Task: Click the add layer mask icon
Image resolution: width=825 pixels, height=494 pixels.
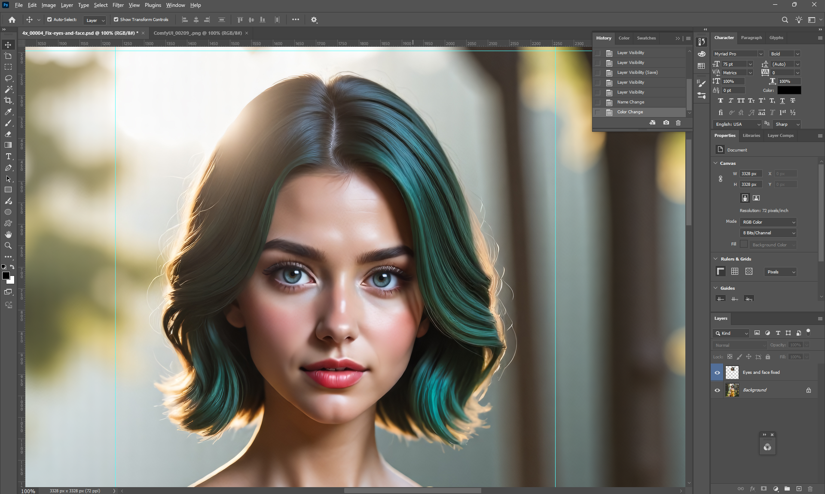Action: pos(764,488)
